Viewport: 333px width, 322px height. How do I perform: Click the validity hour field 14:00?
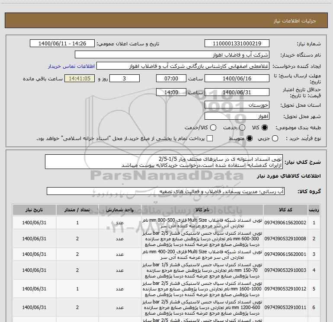tap(171, 92)
